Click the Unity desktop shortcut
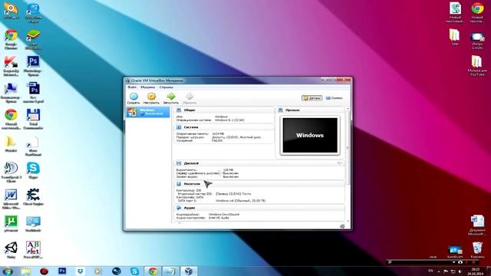 11,250
